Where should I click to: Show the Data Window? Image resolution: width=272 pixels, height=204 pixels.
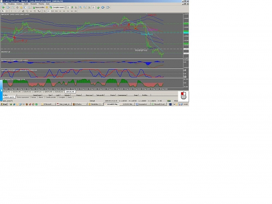coord(17,7)
